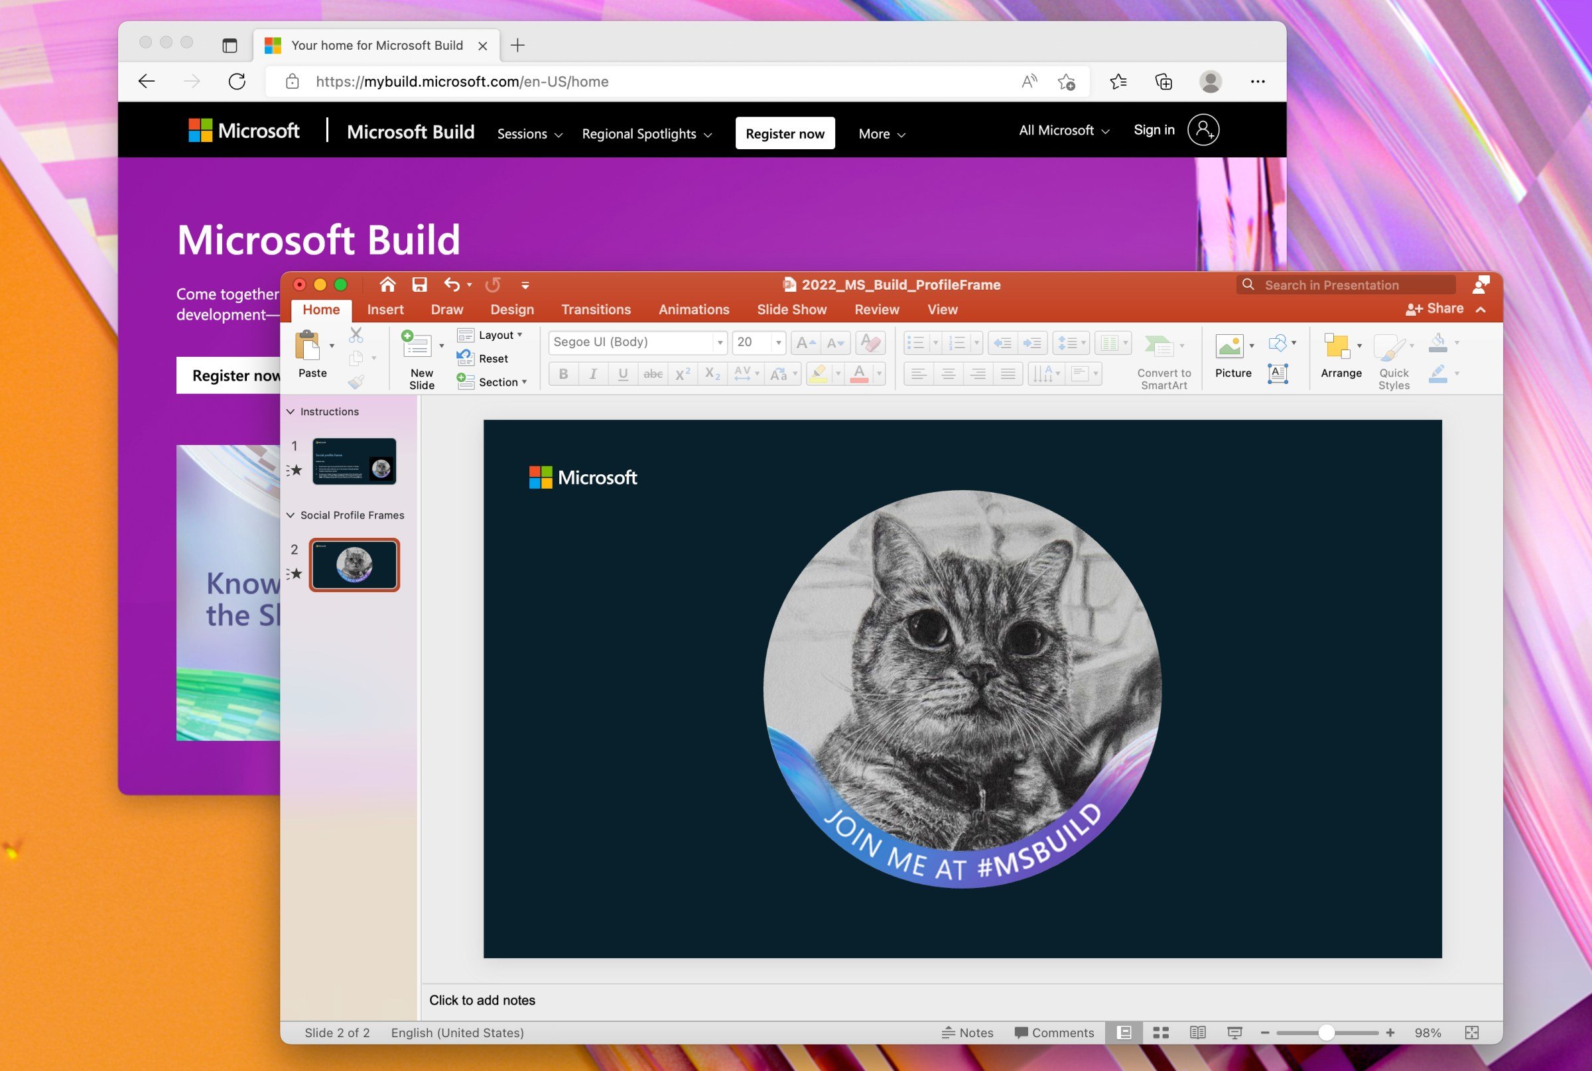The height and width of the screenshot is (1071, 1592).
Task: Click the Edge Collections icon
Action: [1163, 82]
